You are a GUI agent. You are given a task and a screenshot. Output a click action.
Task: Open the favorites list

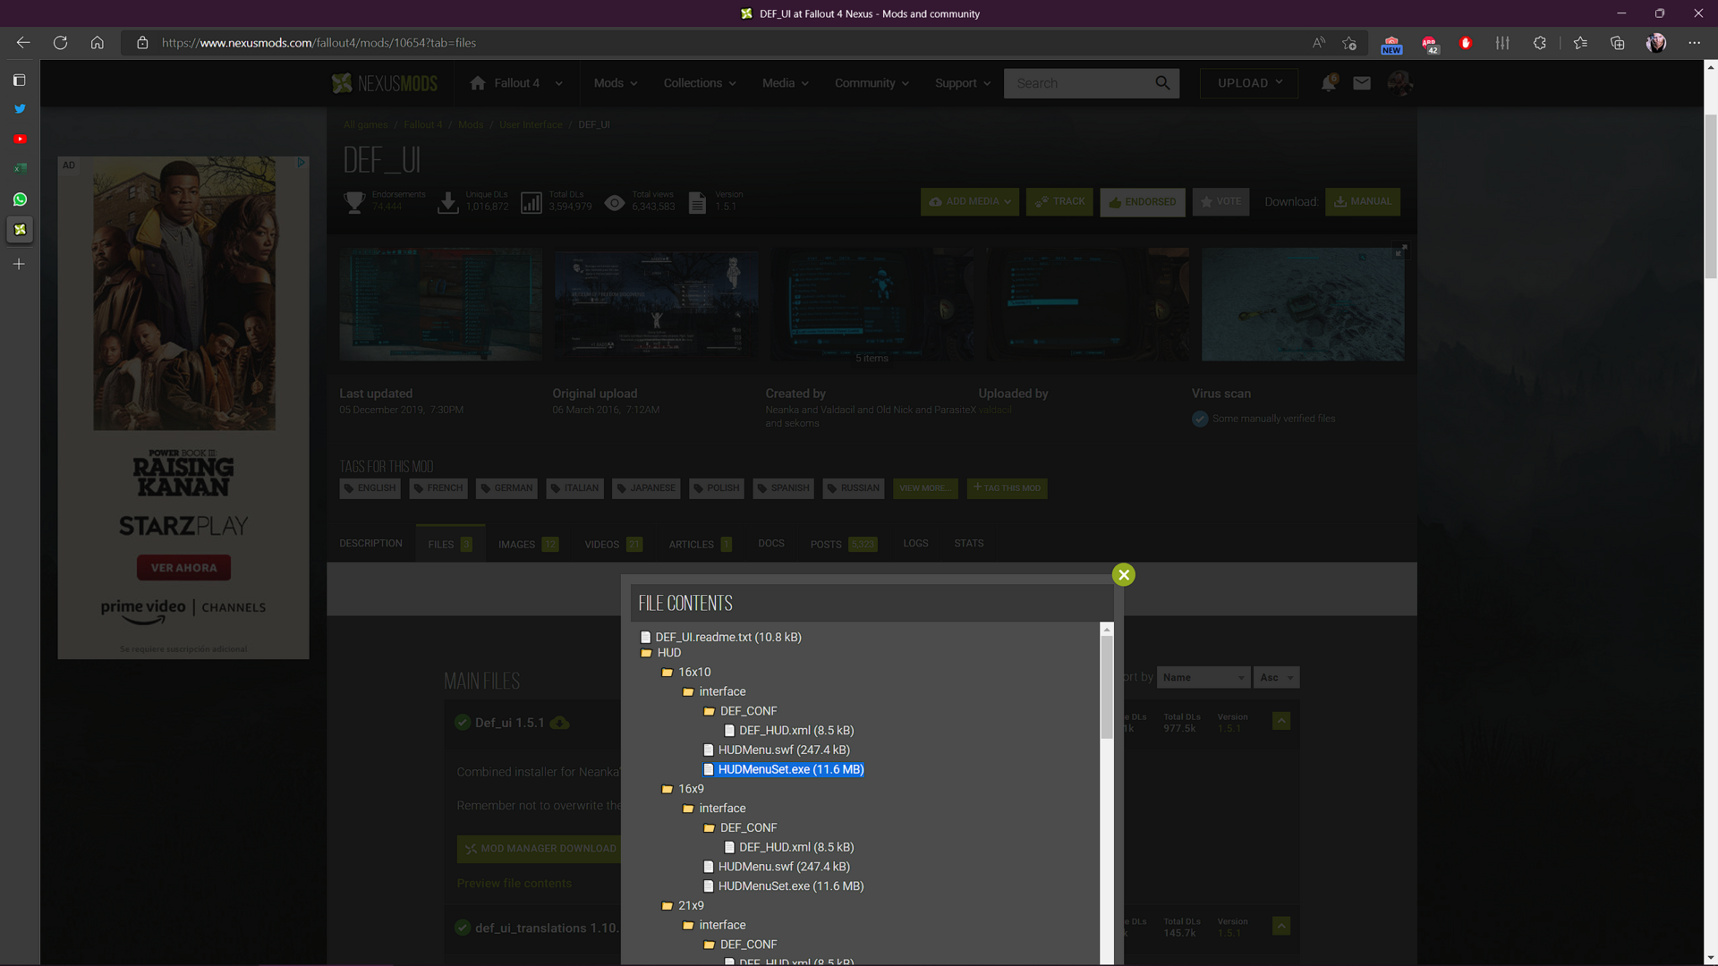point(1580,43)
